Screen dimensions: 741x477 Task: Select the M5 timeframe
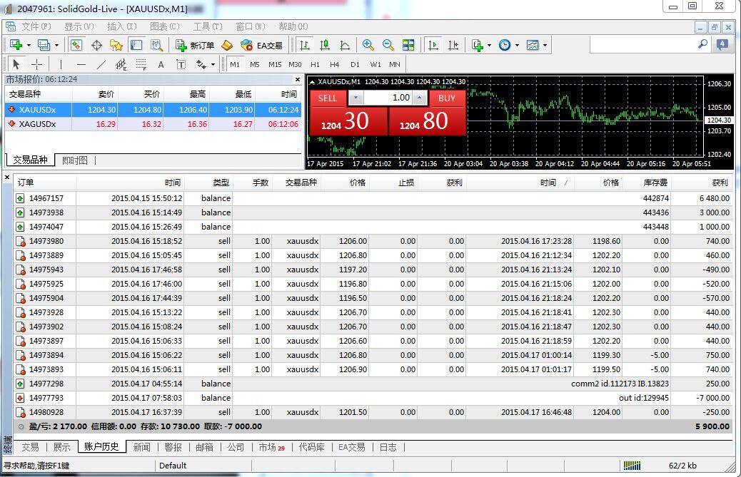(x=255, y=65)
